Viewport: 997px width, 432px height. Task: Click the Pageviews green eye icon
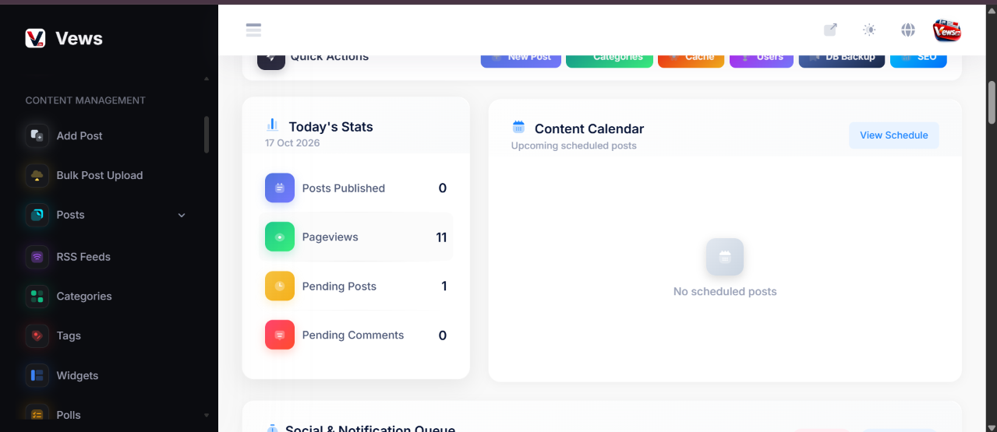coord(280,237)
